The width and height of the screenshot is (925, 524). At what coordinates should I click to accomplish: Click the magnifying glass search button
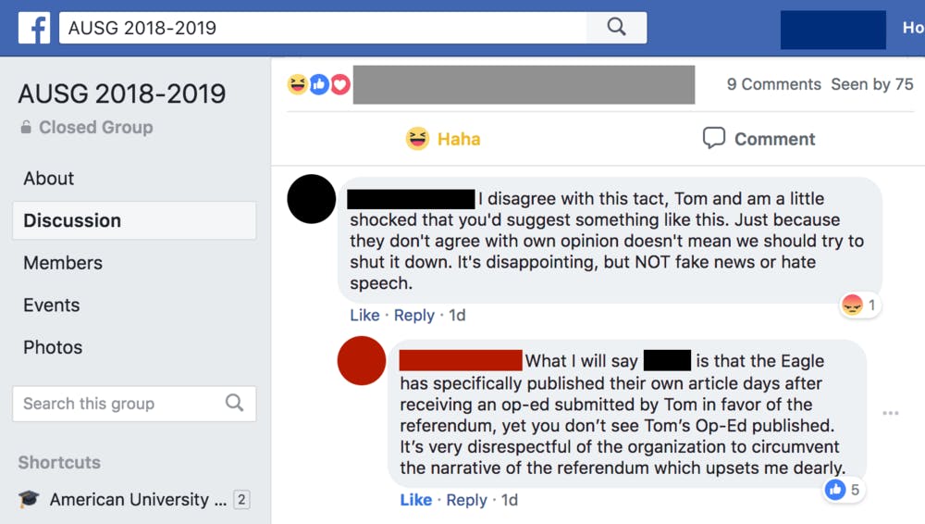pyautogui.click(x=616, y=27)
